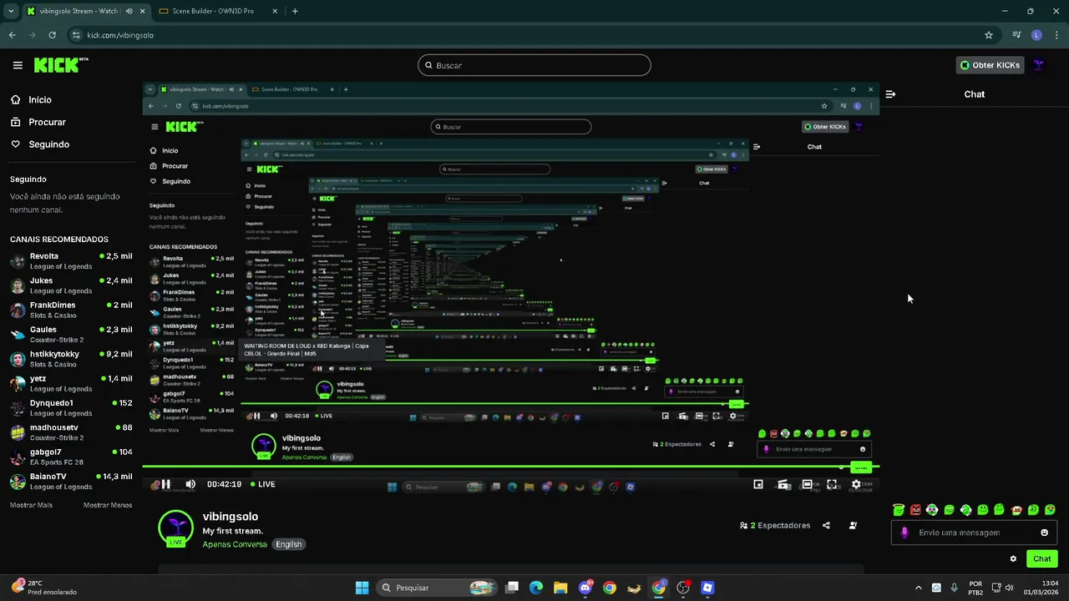Open Chrome three-dot menu
Viewport: 1069px width, 601px height.
[x=1056, y=35]
